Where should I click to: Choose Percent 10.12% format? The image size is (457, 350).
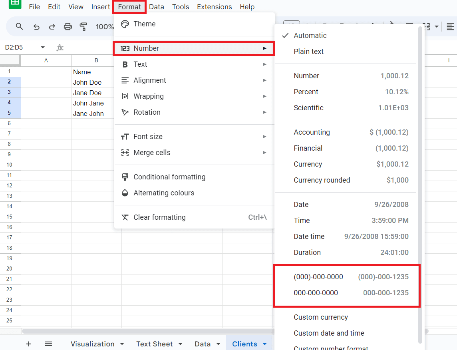(346, 92)
